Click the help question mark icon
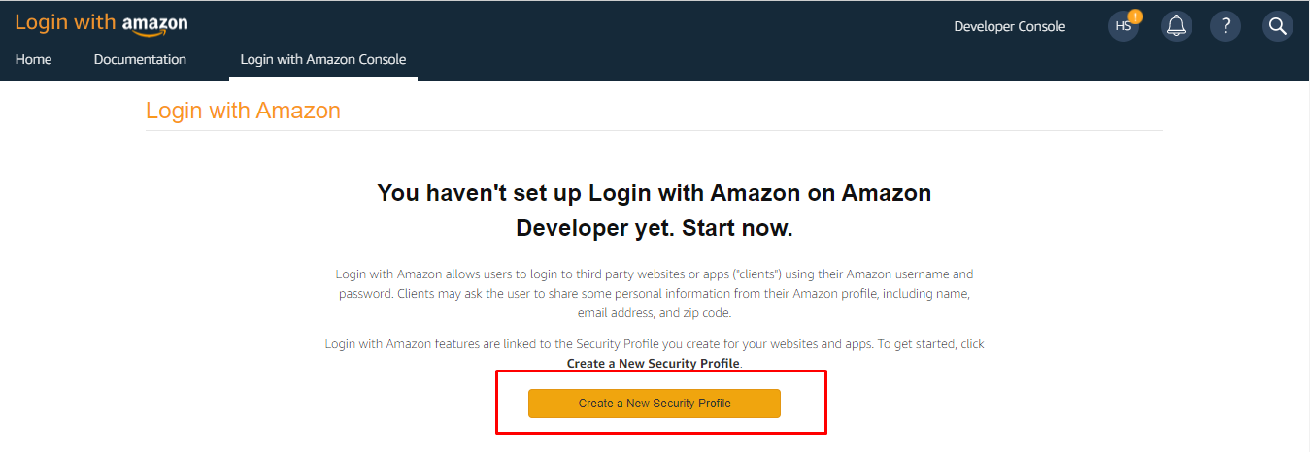 click(x=1226, y=26)
